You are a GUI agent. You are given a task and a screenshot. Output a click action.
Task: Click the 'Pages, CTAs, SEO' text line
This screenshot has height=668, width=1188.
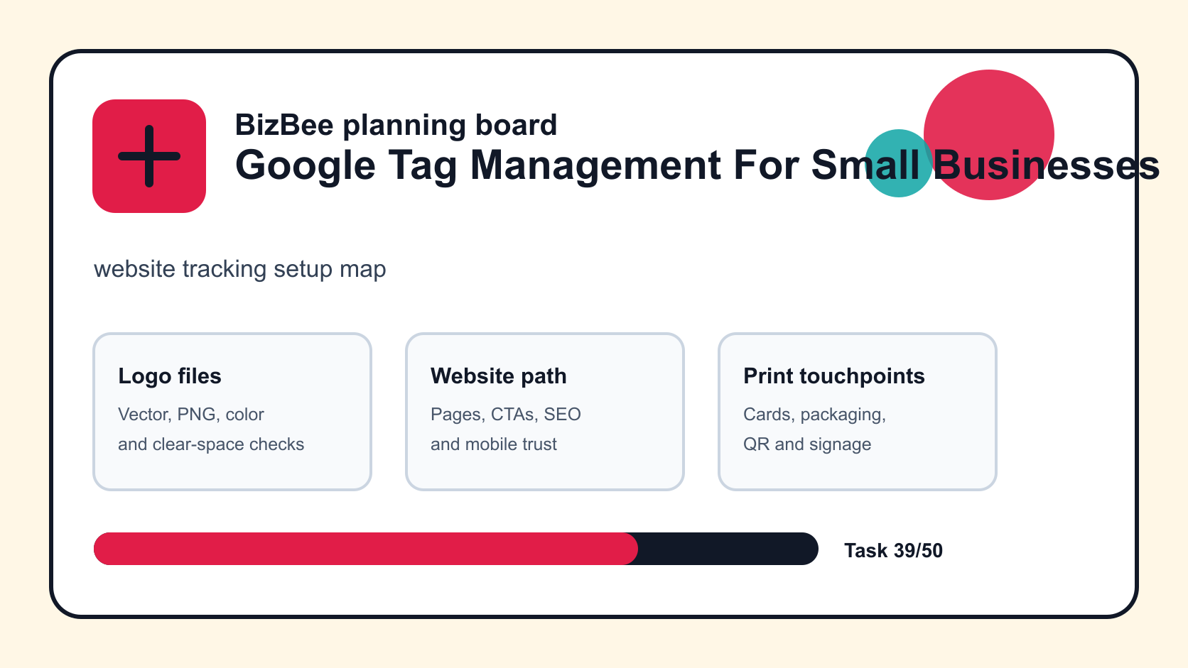[506, 415]
